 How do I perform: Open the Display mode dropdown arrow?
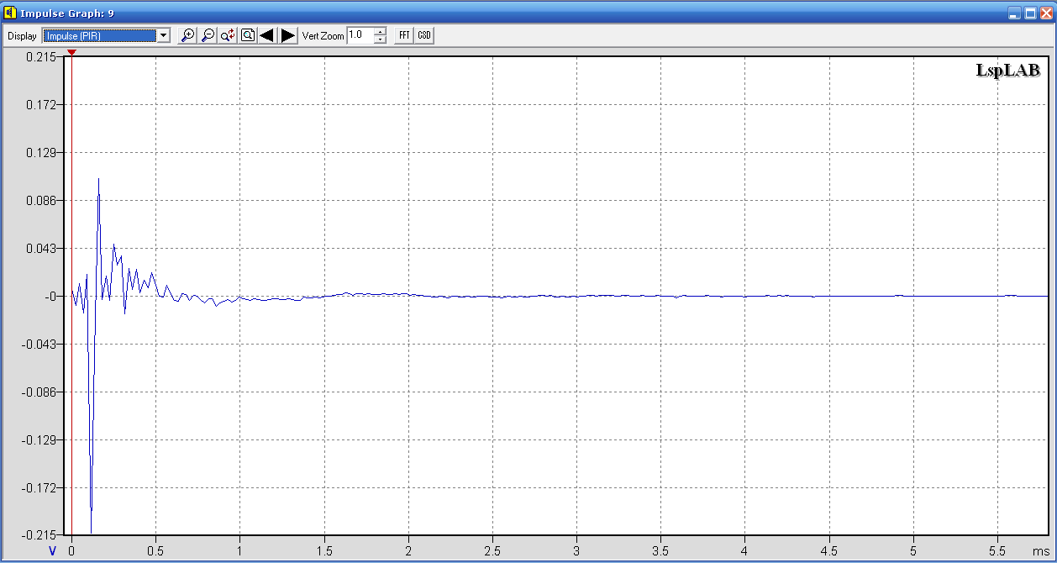[164, 35]
